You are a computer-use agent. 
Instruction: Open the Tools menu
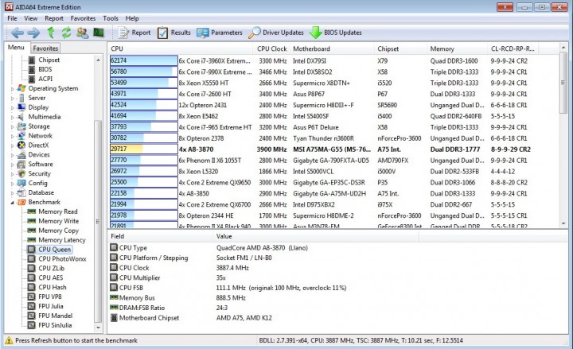(x=111, y=18)
